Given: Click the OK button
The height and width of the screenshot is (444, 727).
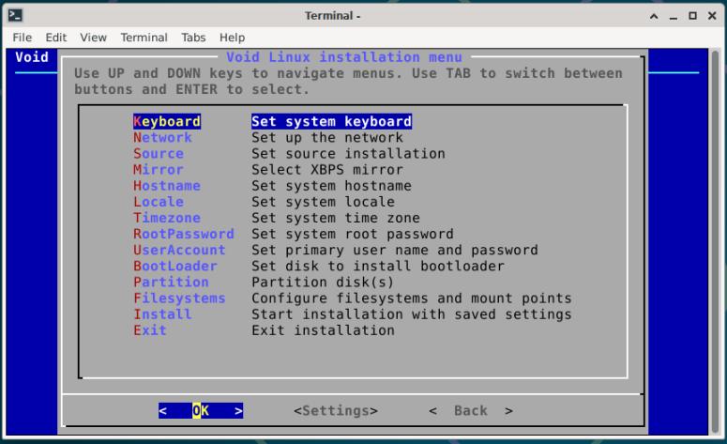Looking at the screenshot, I should (x=201, y=410).
